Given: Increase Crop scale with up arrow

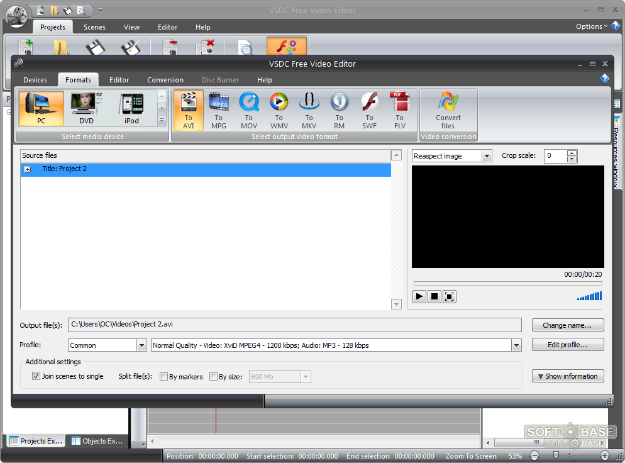Looking at the screenshot, I should (x=572, y=153).
